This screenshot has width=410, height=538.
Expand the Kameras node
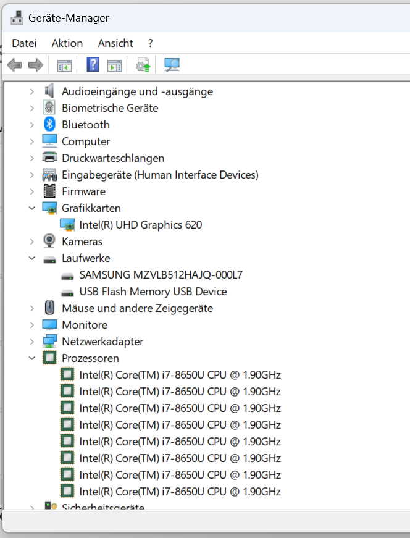[x=32, y=242]
